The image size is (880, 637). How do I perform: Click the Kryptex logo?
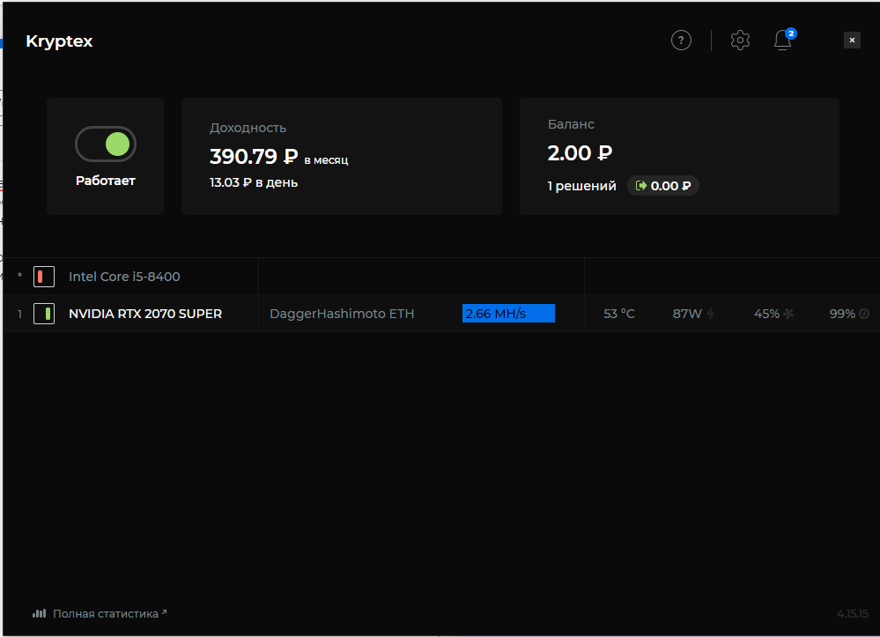(59, 41)
